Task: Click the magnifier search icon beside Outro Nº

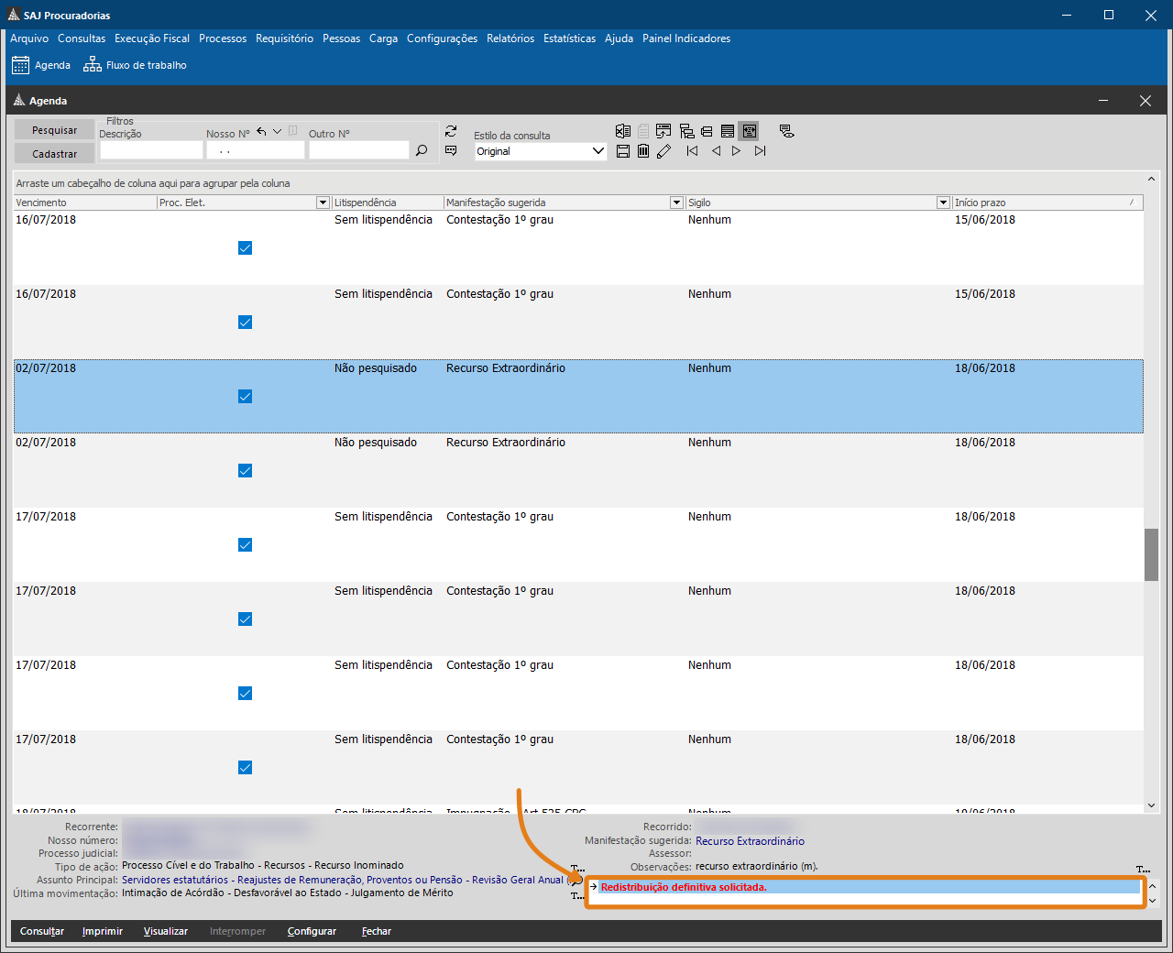Action: pos(422,150)
